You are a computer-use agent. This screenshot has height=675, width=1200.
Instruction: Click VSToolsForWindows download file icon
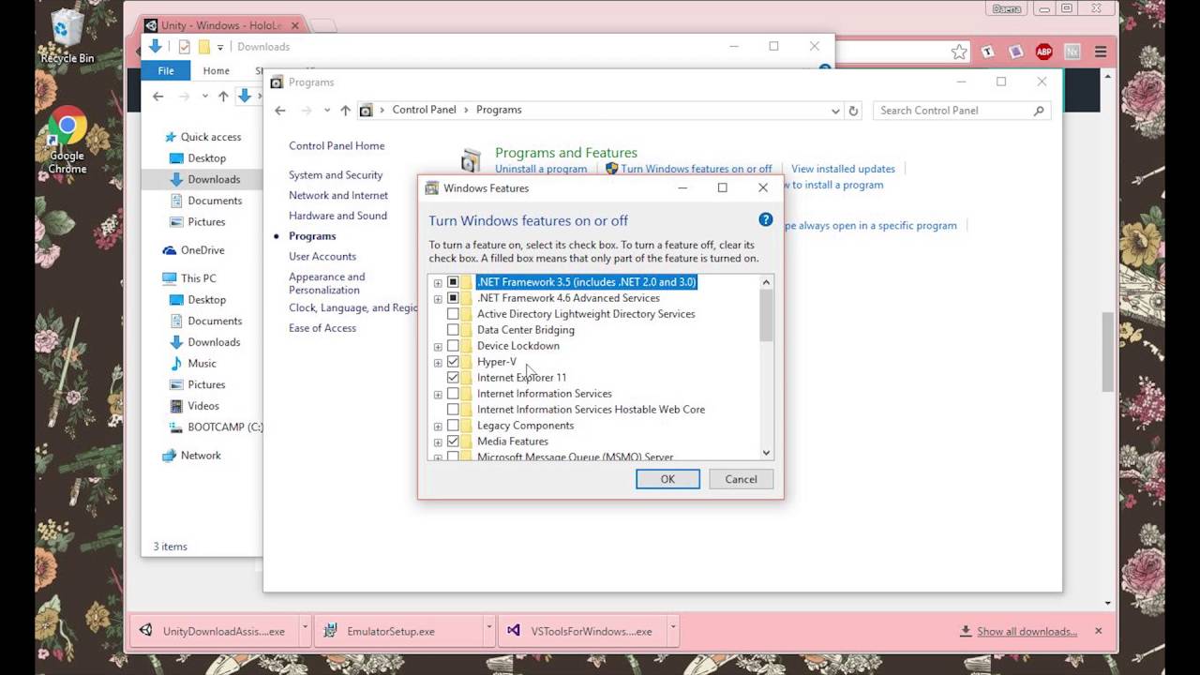click(514, 631)
